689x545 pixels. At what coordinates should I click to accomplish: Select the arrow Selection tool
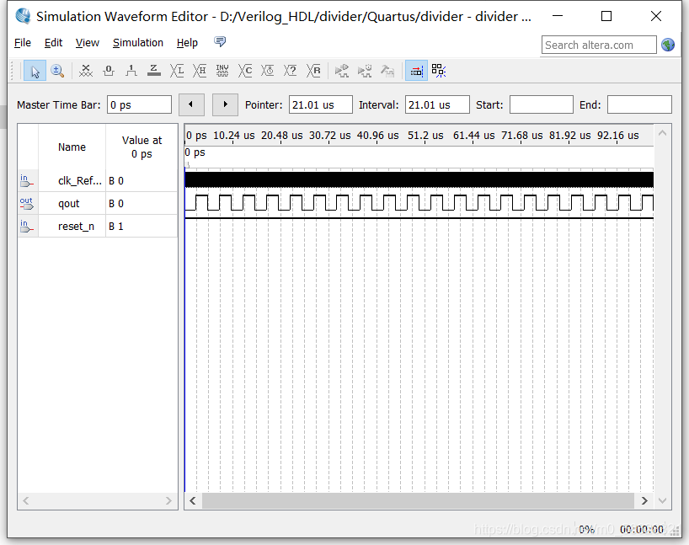coord(35,71)
